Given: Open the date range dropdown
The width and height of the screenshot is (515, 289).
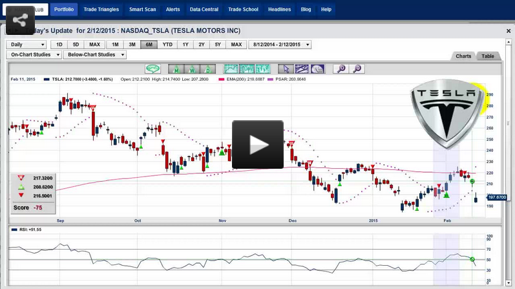Looking at the screenshot, I should point(280,45).
